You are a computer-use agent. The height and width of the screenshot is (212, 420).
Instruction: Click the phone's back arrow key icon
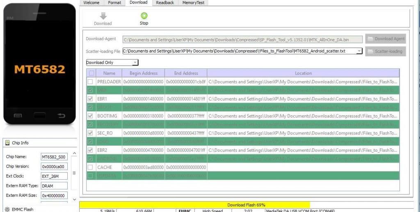tap(62, 116)
